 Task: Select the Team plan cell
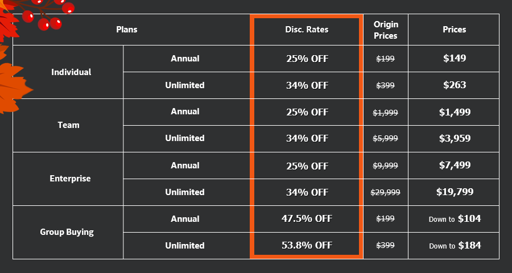(68, 125)
